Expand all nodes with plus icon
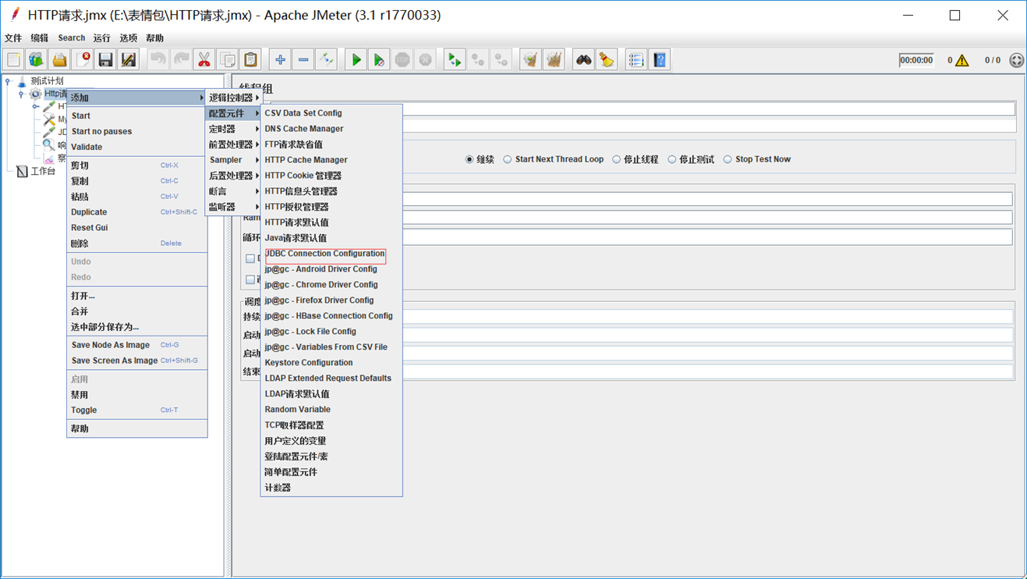The width and height of the screenshot is (1027, 579). pos(280,60)
